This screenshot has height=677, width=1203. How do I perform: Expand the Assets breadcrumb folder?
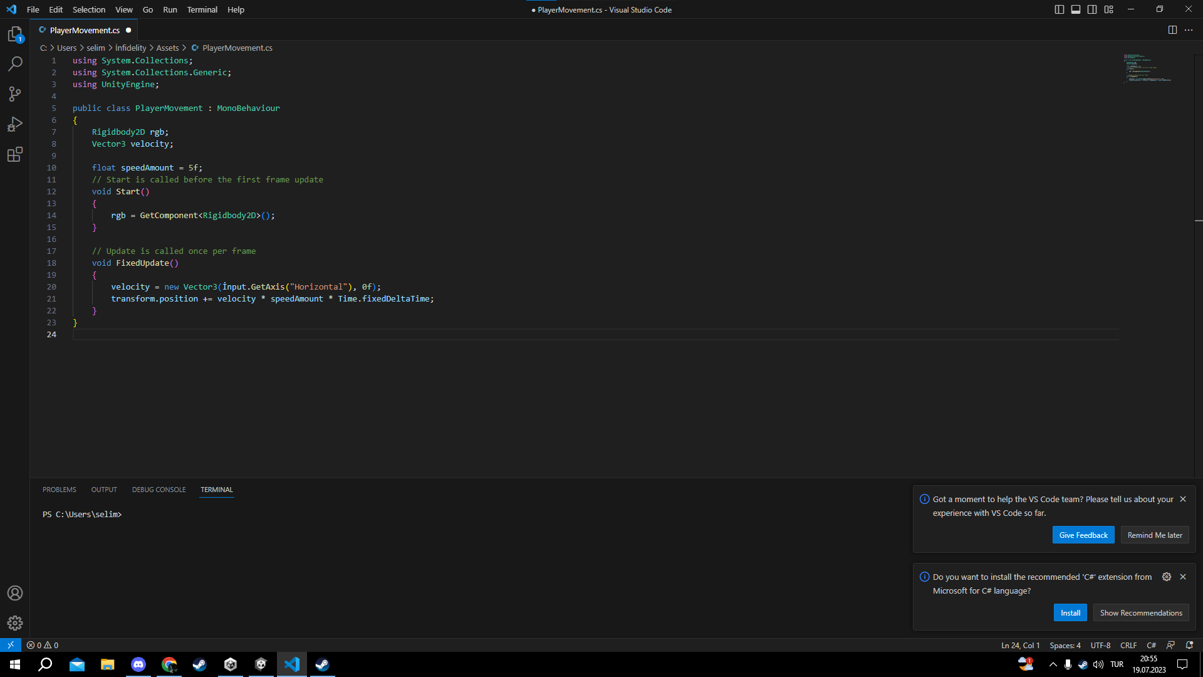point(167,48)
